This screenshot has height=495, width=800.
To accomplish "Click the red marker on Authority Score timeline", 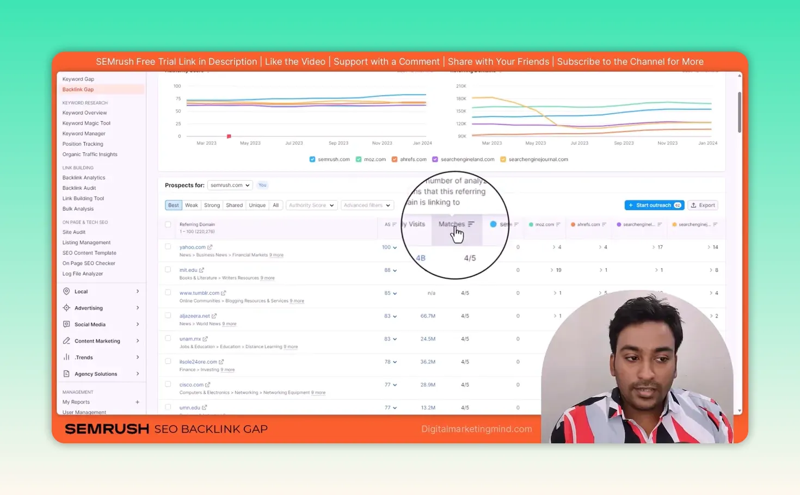I will click(229, 136).
